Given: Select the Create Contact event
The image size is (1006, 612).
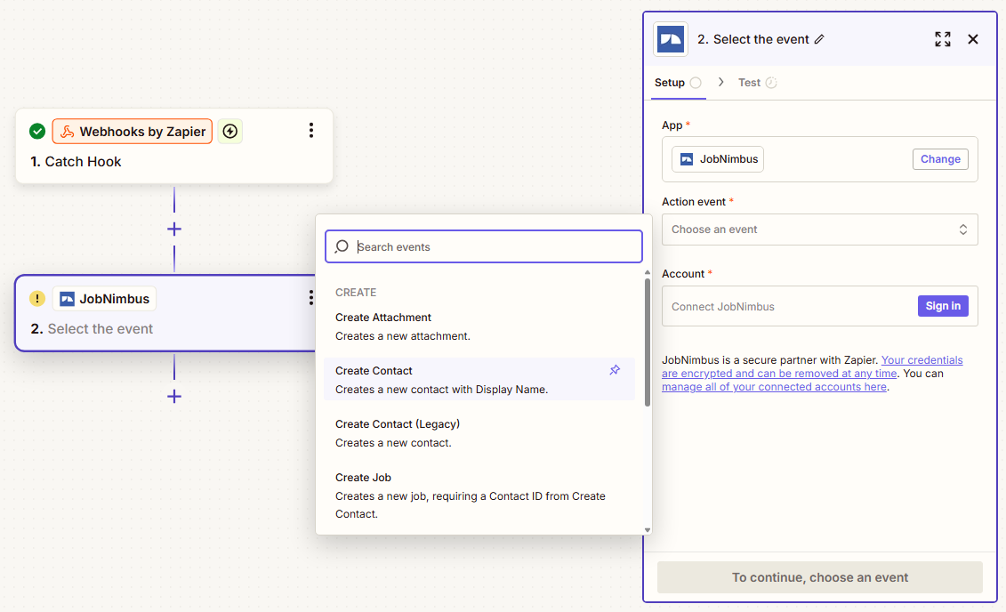Looking at the screenshot, I should click(479, 379).
